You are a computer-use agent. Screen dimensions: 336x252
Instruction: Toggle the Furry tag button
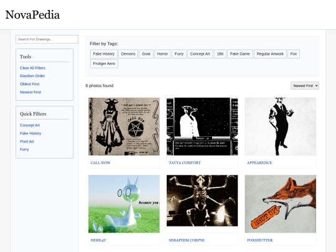pyautogui.click(x=179, y=54)
